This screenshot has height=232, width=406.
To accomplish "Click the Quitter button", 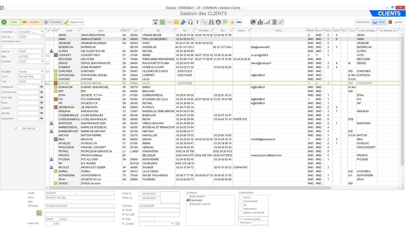I will coord(396,22).
